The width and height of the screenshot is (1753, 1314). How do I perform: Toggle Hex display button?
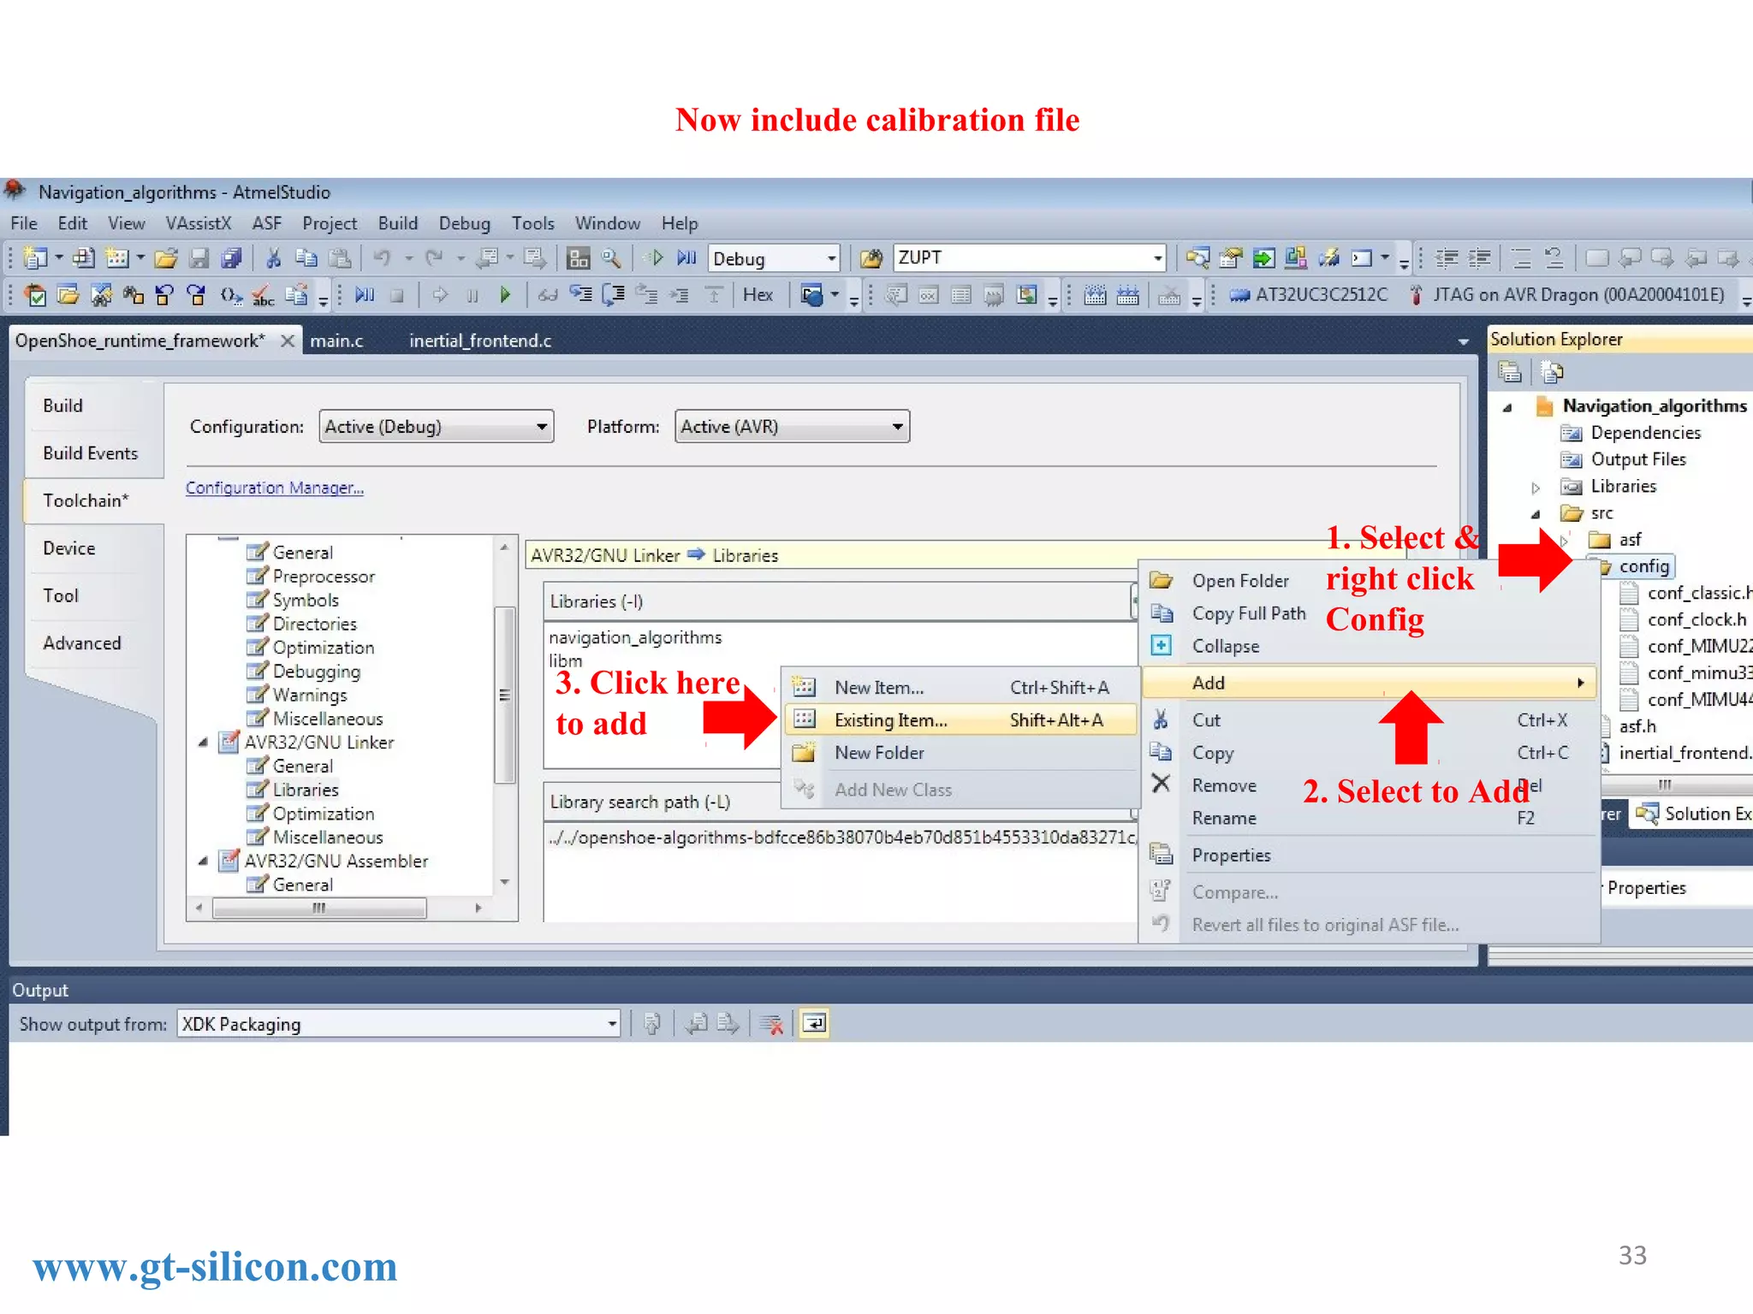(x=758, y=295)
